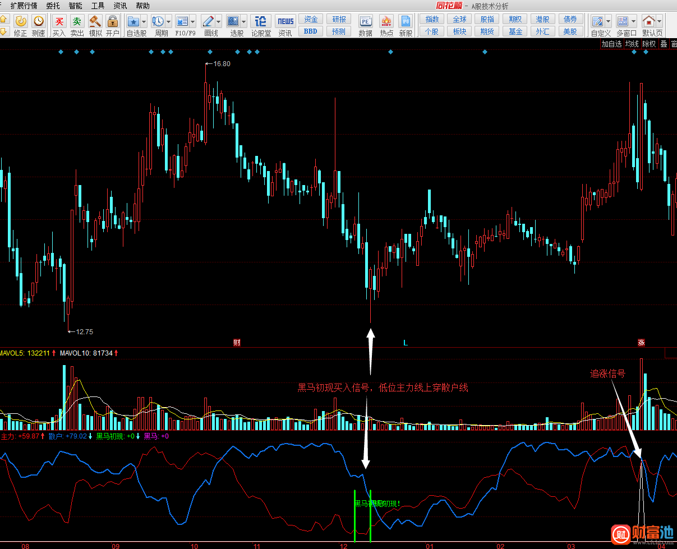This screenshot has height=549, width=677.
Task: Click the 加自选 add to watchlist button
Action: point(611,44)
